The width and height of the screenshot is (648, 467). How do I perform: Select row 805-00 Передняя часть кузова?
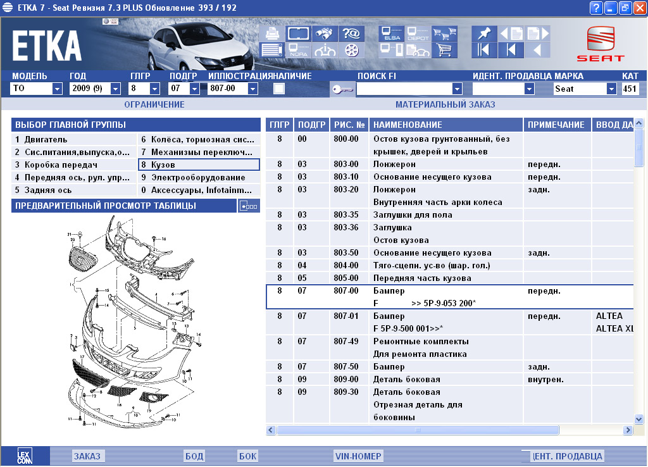pos(450,278)
